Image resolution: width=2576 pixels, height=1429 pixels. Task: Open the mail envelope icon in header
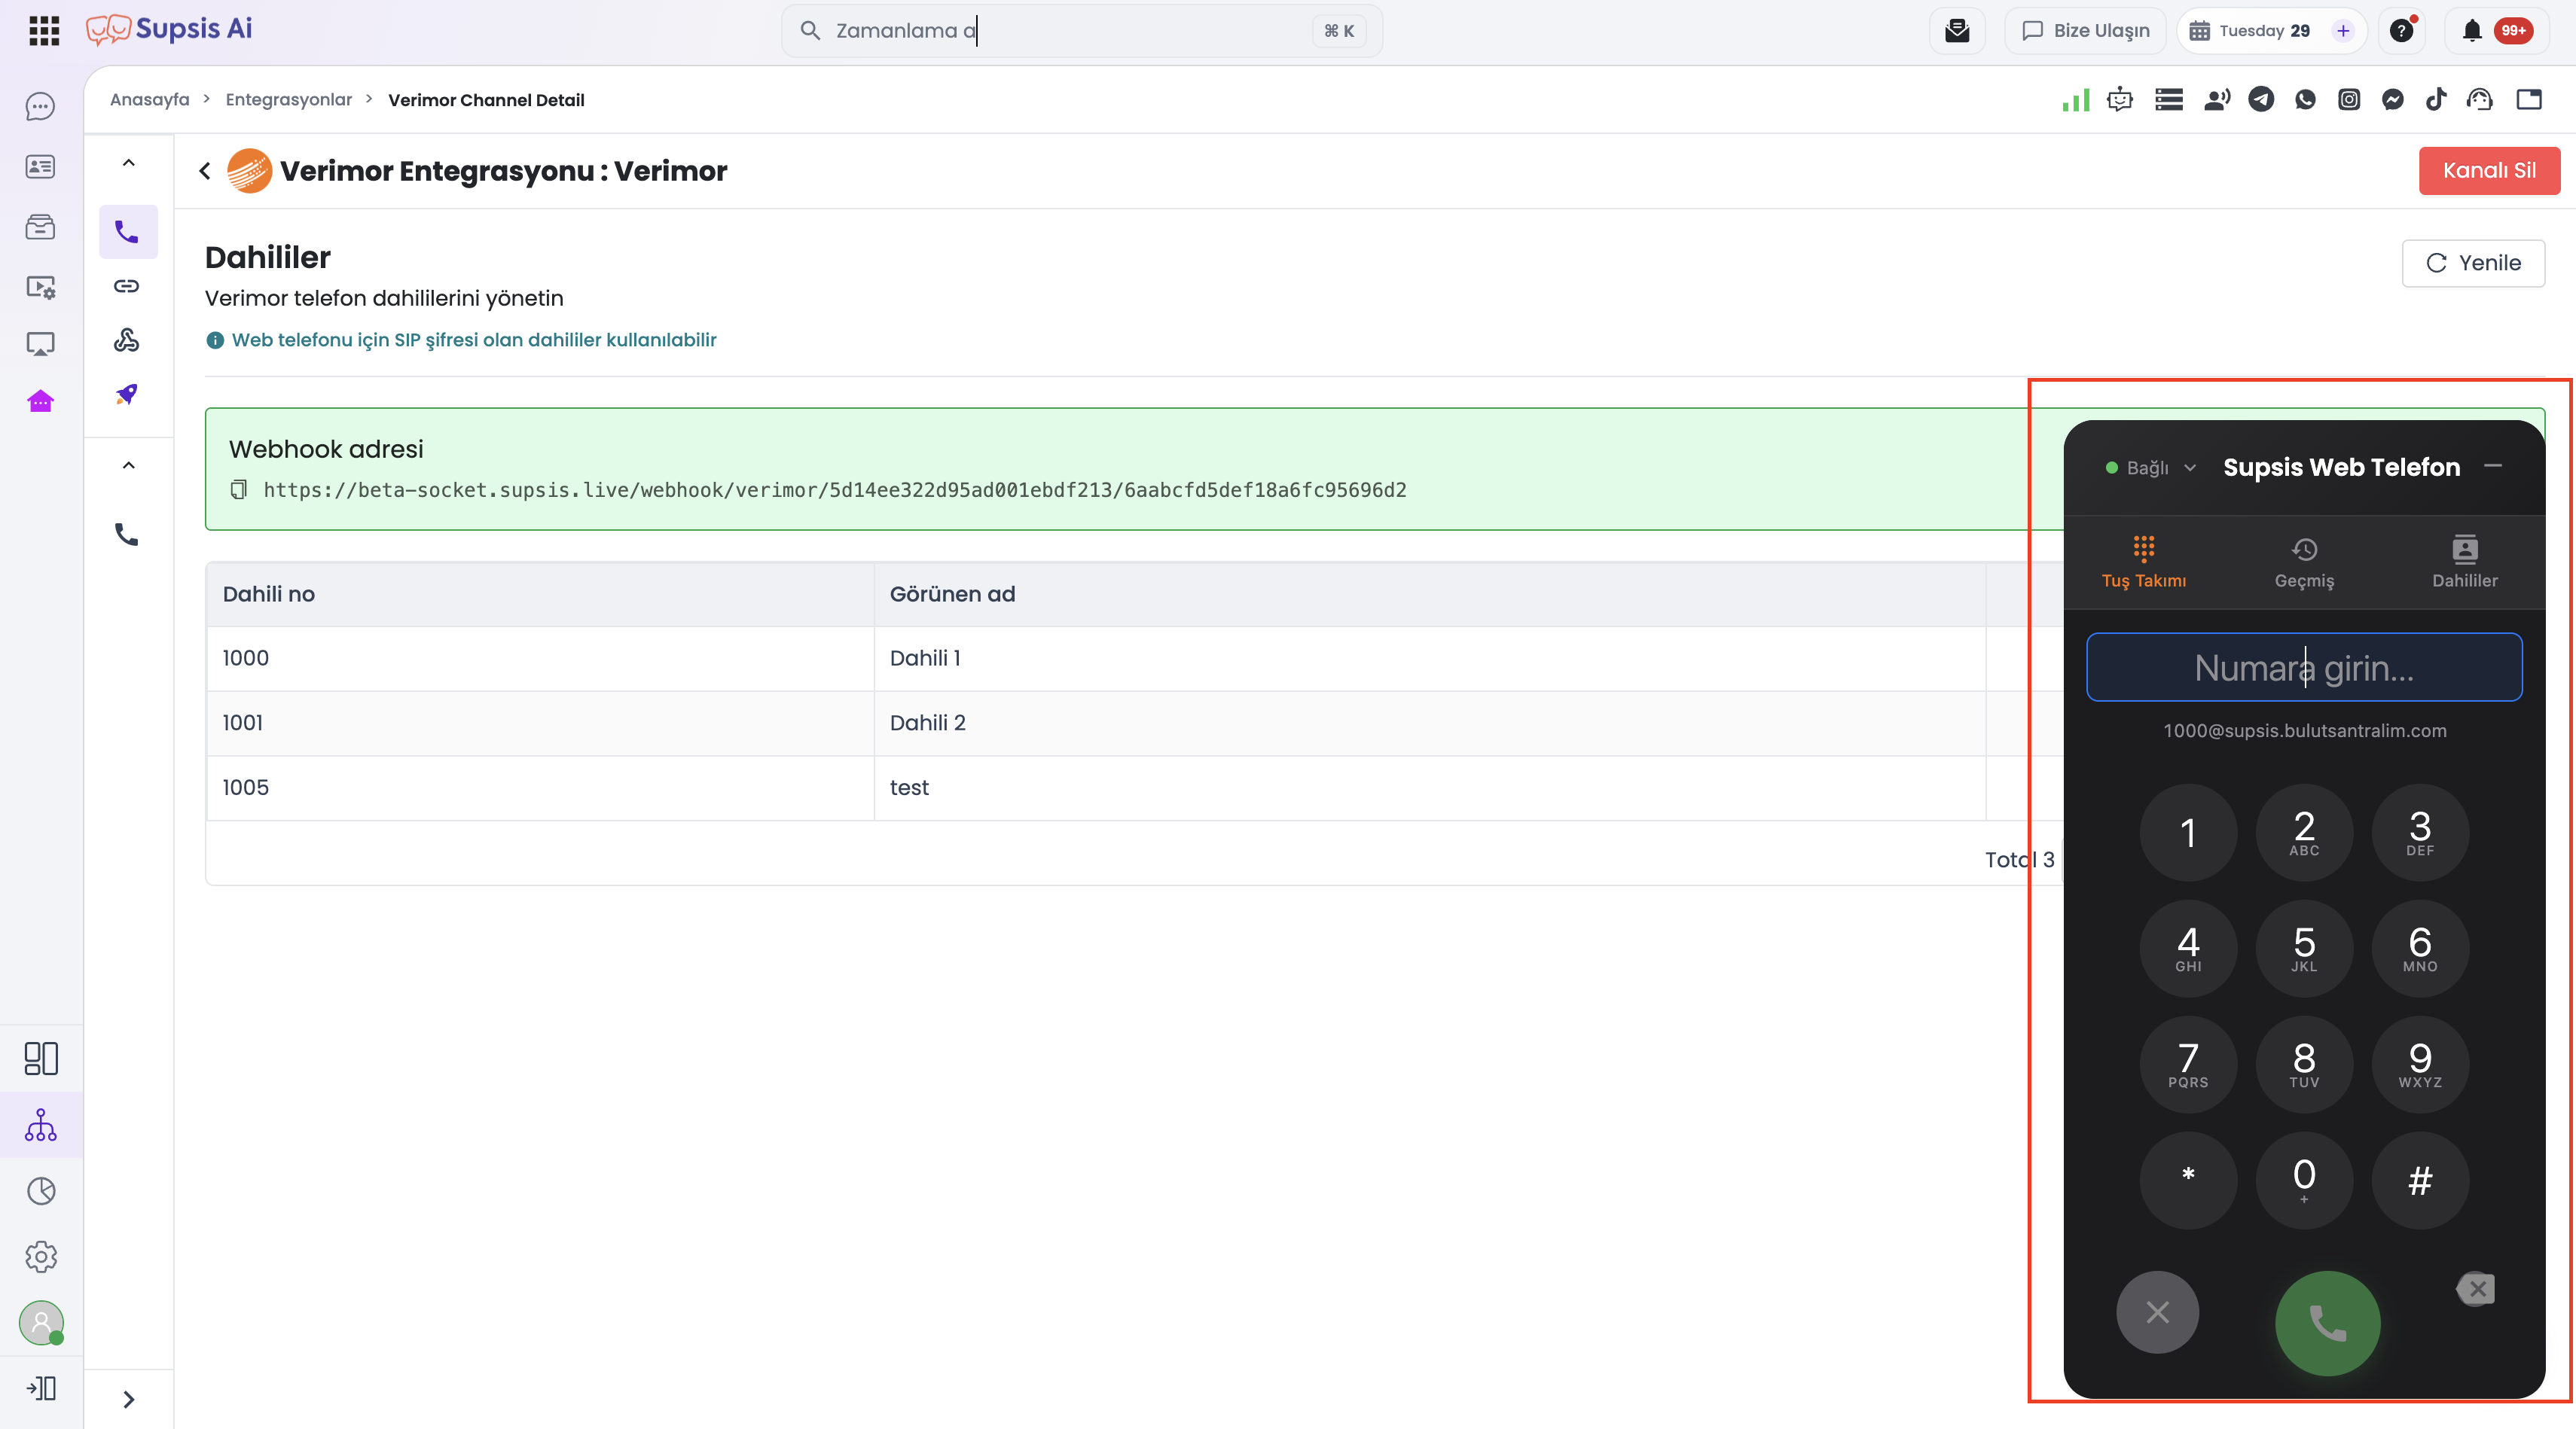pos(1957,31)
